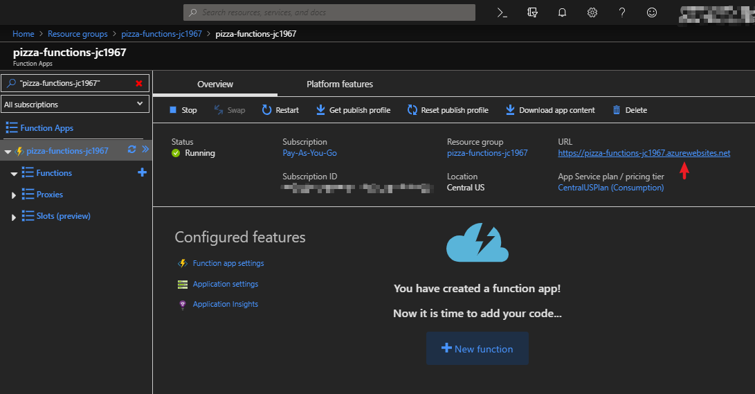
Task: Click the Central US location value
Action: pos(466,188)
